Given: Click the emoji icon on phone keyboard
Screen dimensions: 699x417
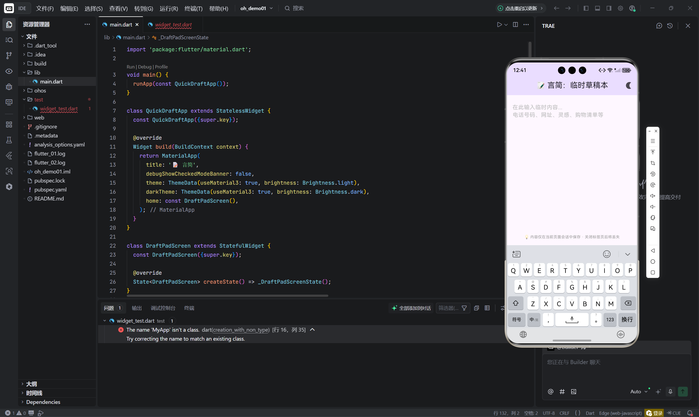Looking at the screenshot, I should click(607, 254).
